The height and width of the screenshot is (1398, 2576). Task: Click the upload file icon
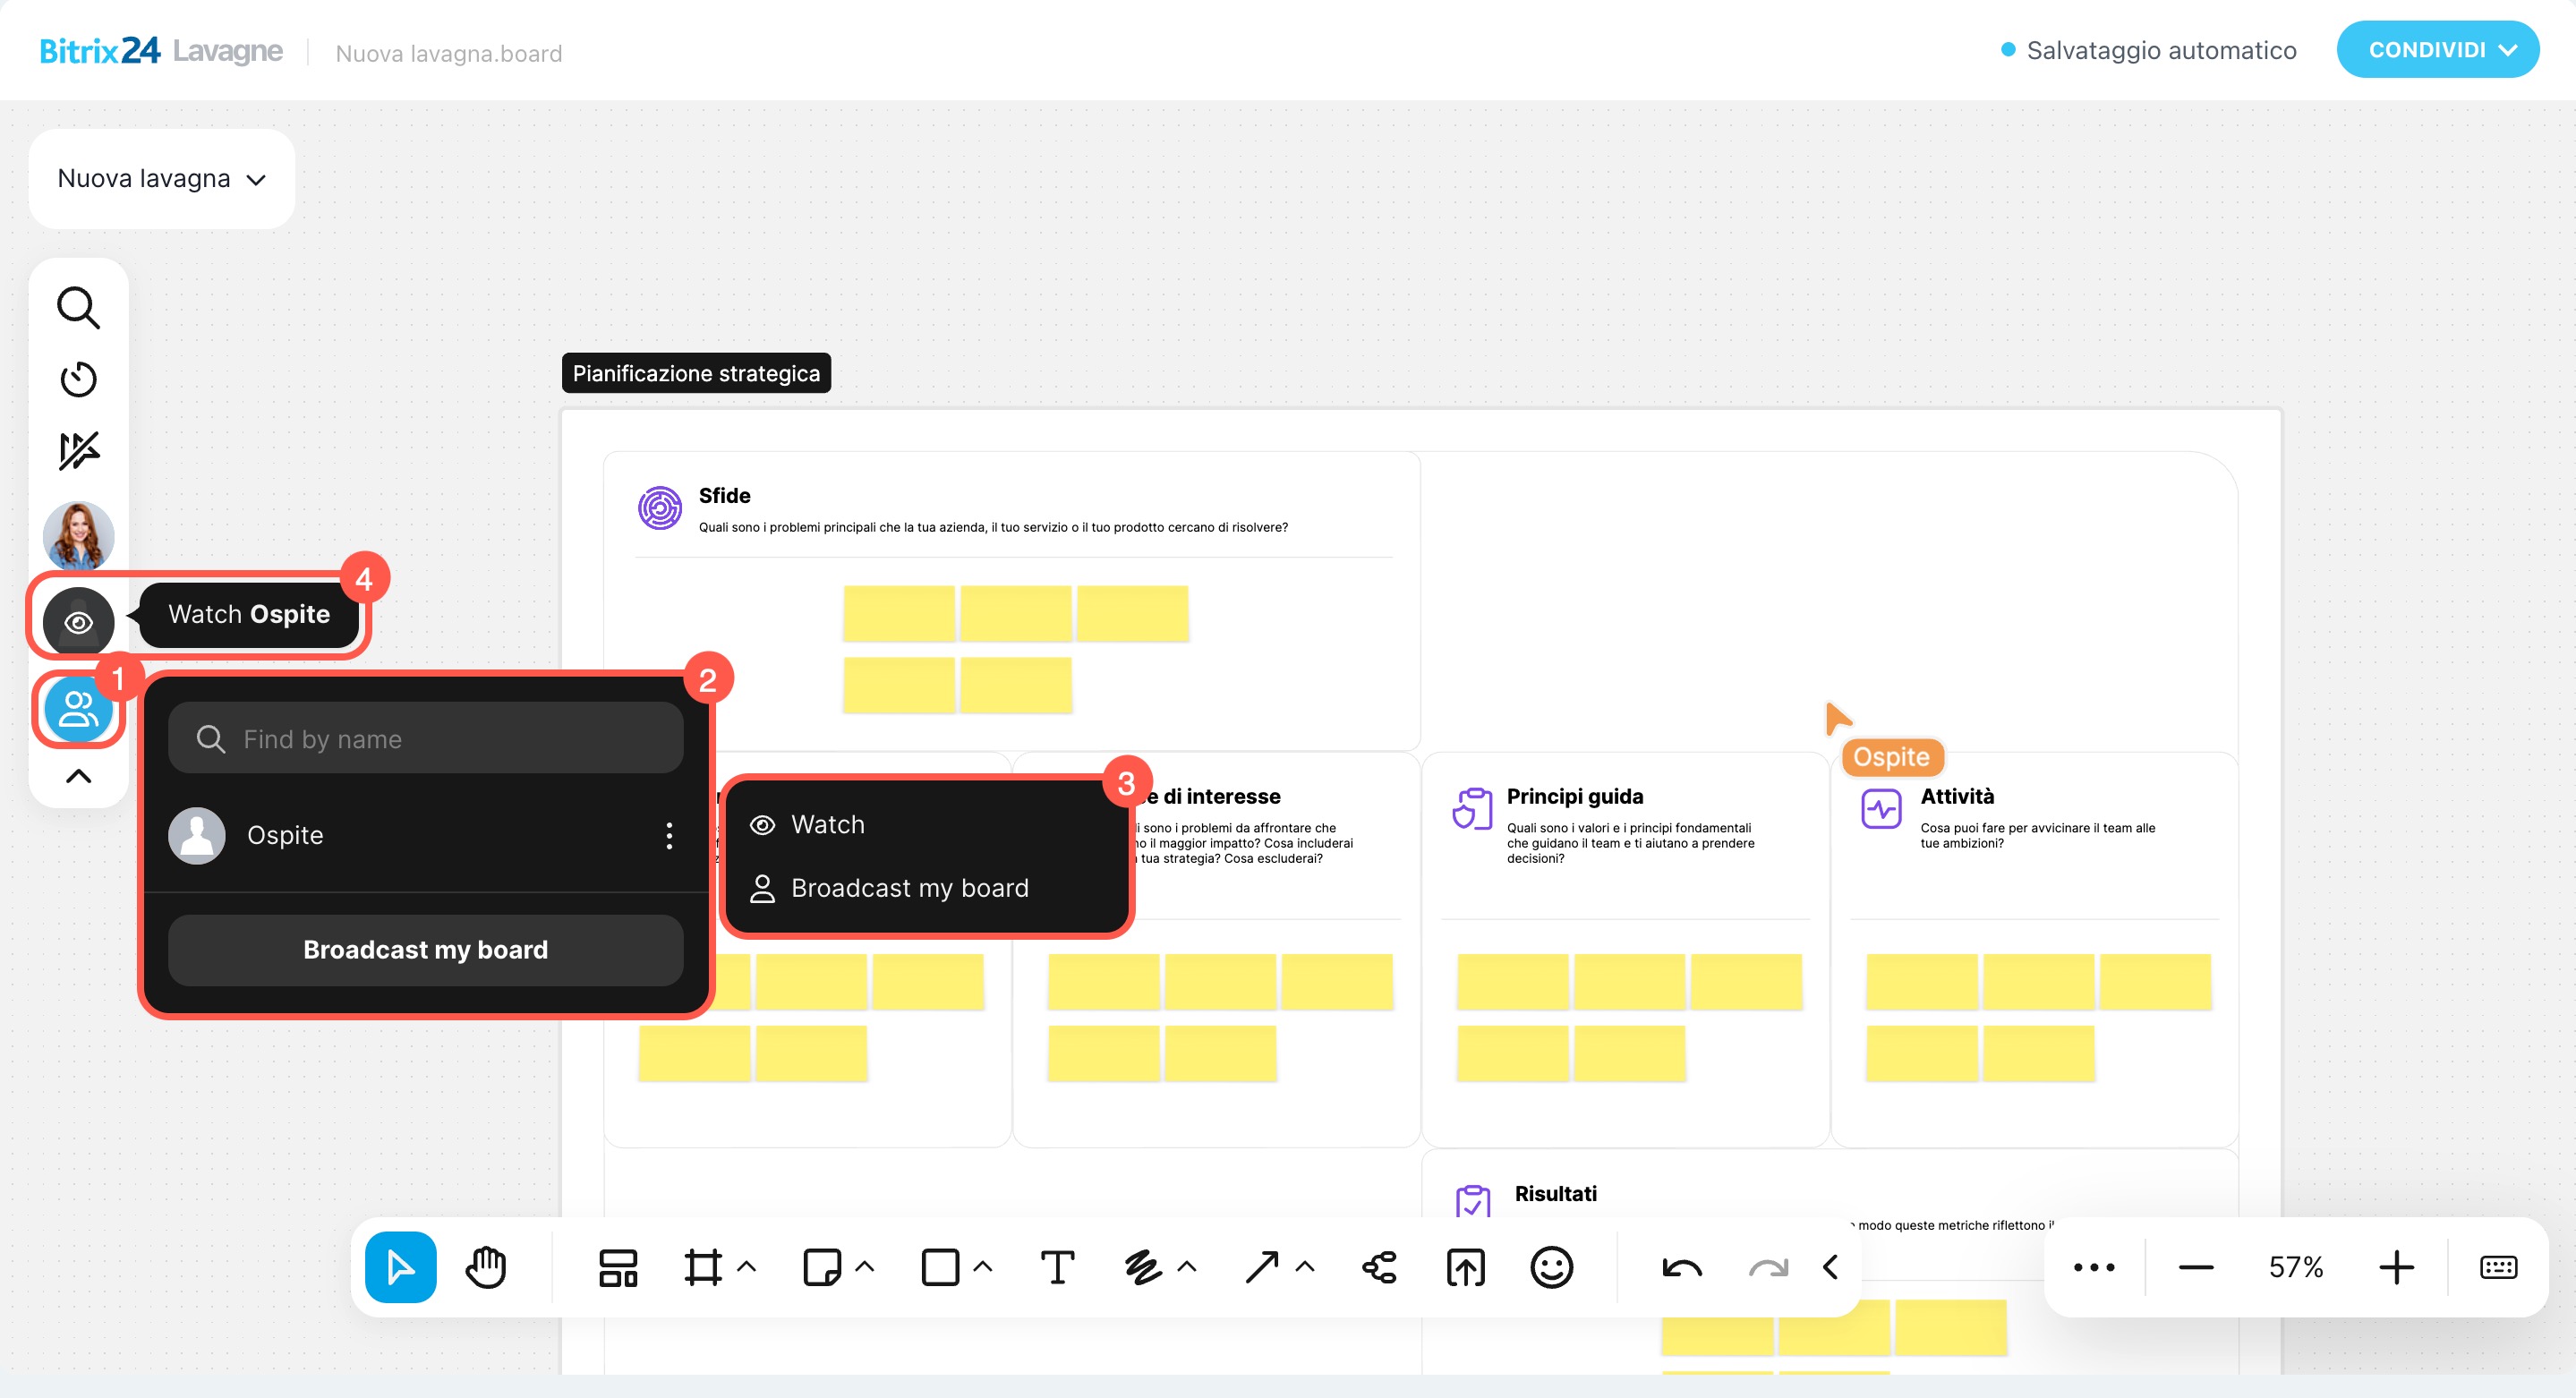(x=1465, y=1267)
